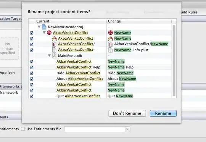The width and height of the screenshot is (206, 142).
Task: Uncheck the AkbarVenkatConflict target row checkbox
Action: (32, 33)
